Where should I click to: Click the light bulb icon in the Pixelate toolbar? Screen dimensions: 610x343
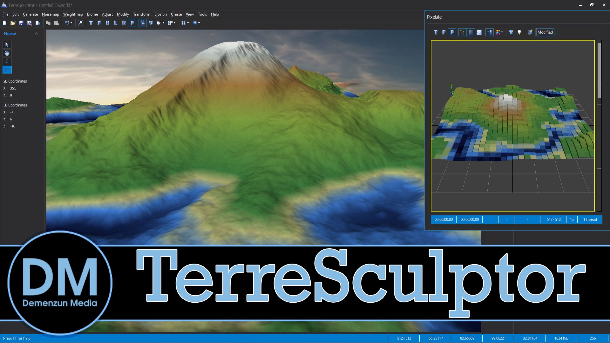(519, 32)
